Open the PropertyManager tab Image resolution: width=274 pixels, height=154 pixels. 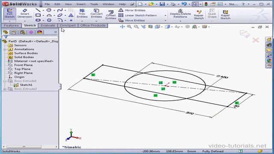14,32
